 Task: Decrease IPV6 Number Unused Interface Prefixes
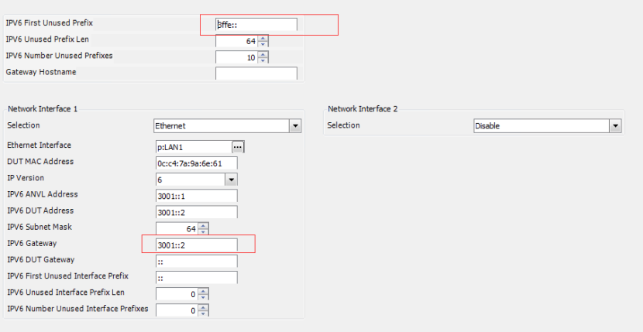tap(204, 313)
